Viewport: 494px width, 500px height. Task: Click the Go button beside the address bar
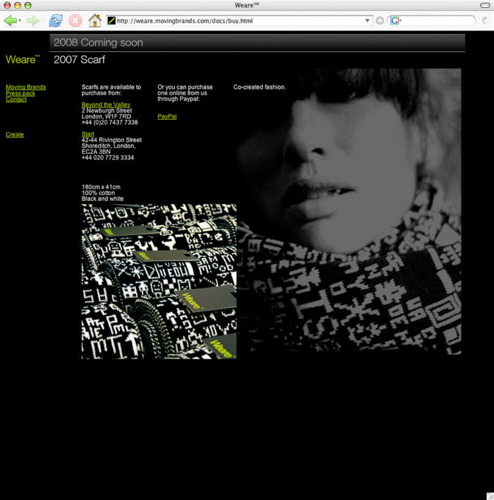(x=379, y=21)
